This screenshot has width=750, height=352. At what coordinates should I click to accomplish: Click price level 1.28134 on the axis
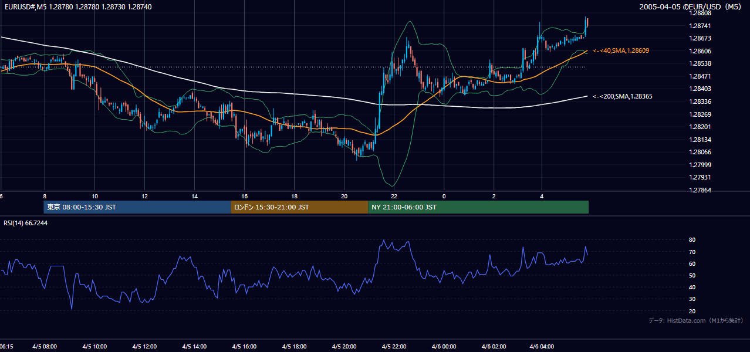700,140
